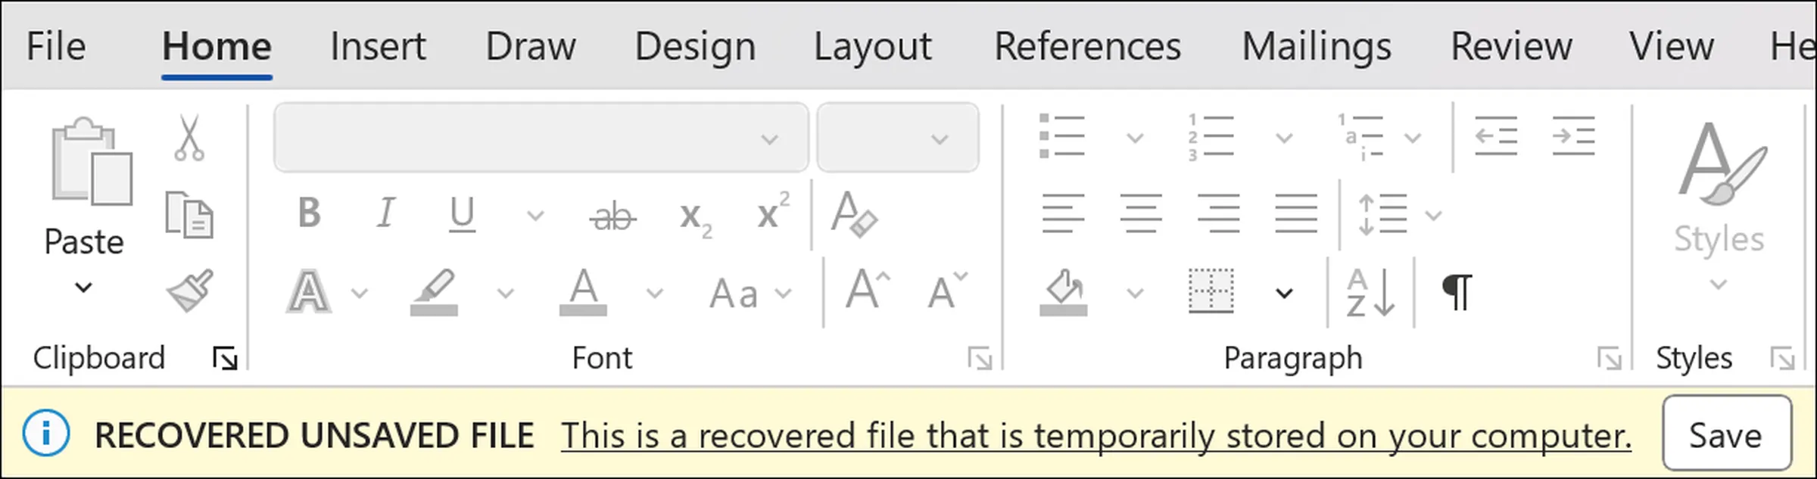Click the Copy icon in Clipboard

click(189, 215)
